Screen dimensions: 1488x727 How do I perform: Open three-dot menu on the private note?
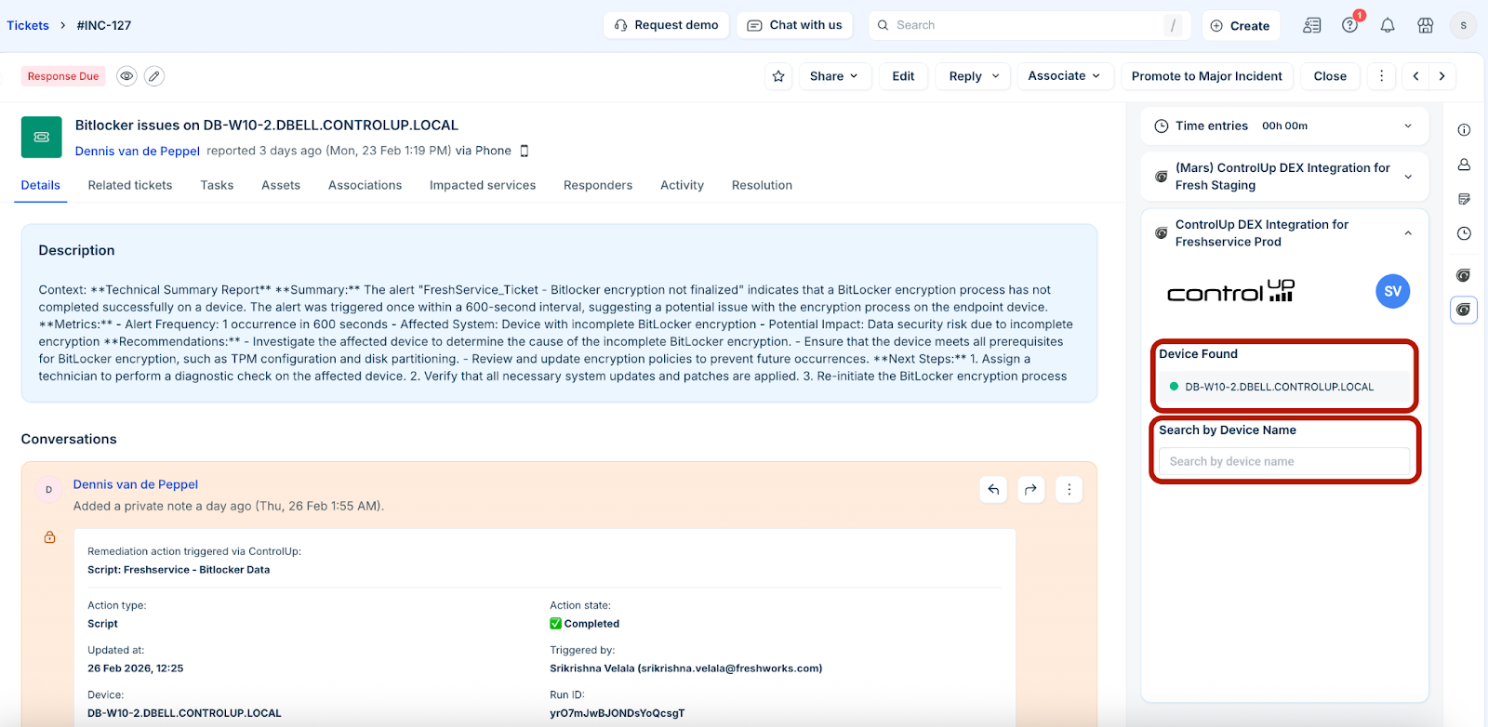[1069, 489]
